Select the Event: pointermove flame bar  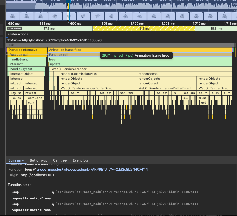tap(26, 50)
